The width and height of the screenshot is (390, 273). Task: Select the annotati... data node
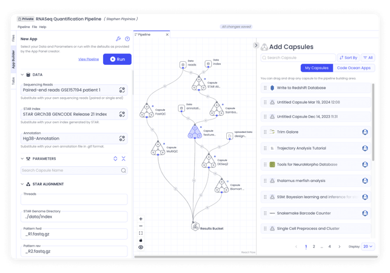181,108
